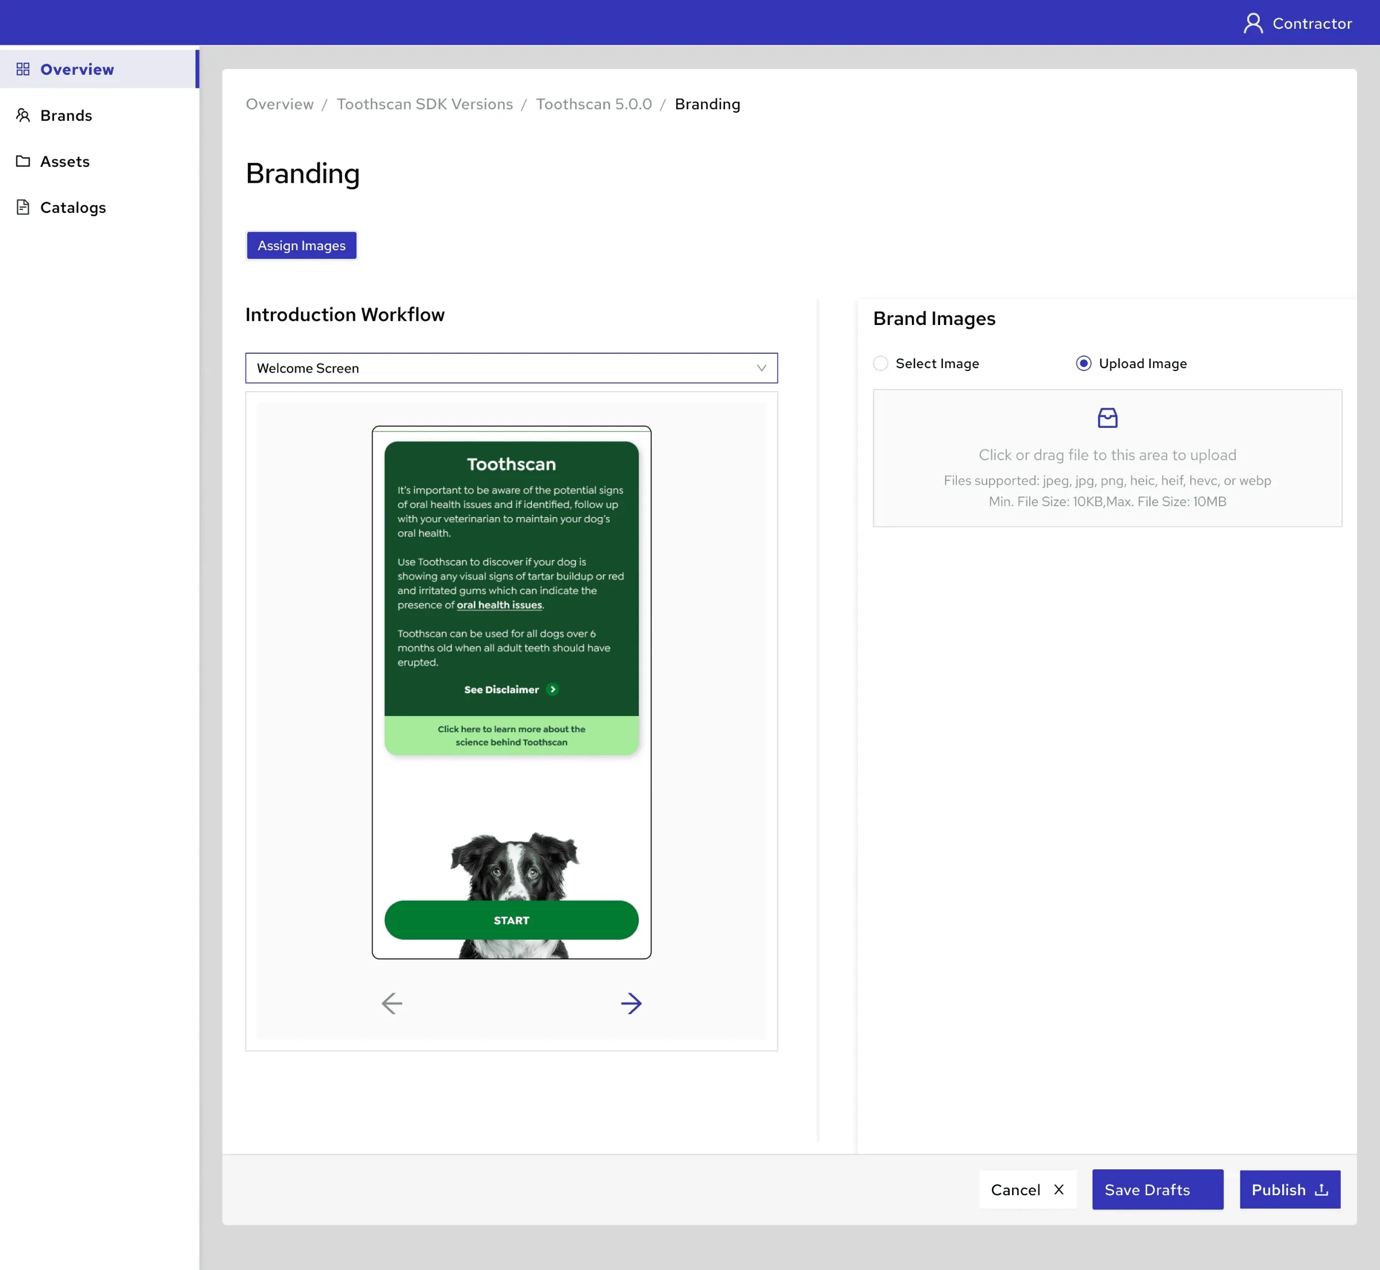Choose the Upload Image radio option

(x=1083, y=364)
